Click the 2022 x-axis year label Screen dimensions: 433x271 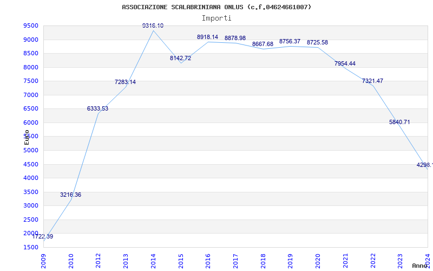(x=373, y=261)
